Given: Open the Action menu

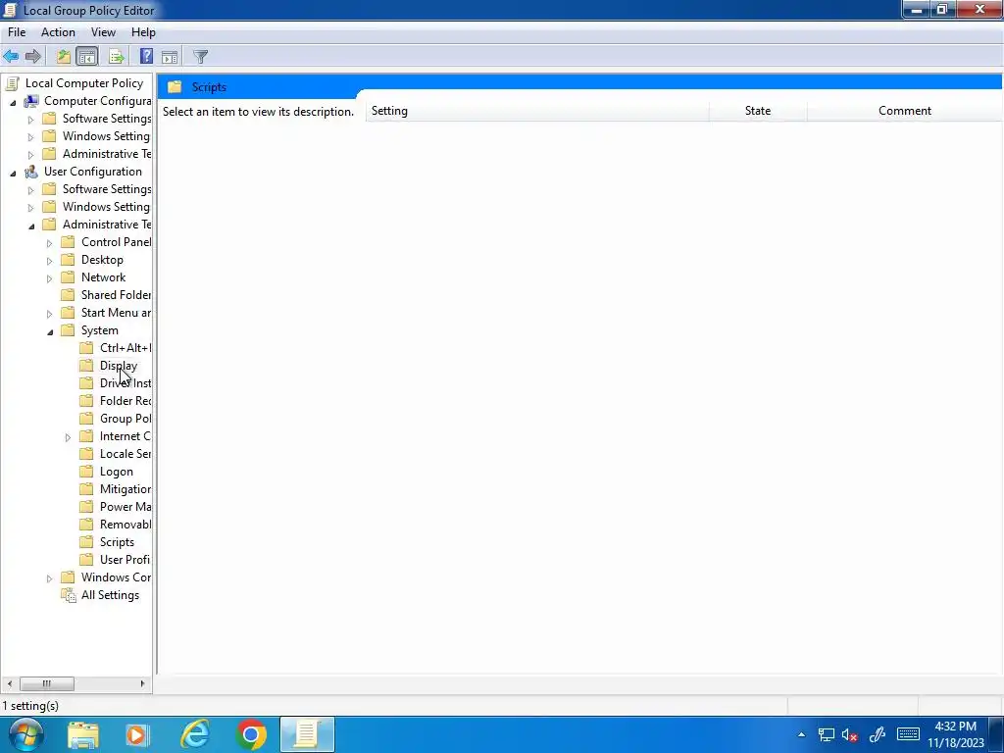Looking at the screenshot, I should [x=58, y=32].
